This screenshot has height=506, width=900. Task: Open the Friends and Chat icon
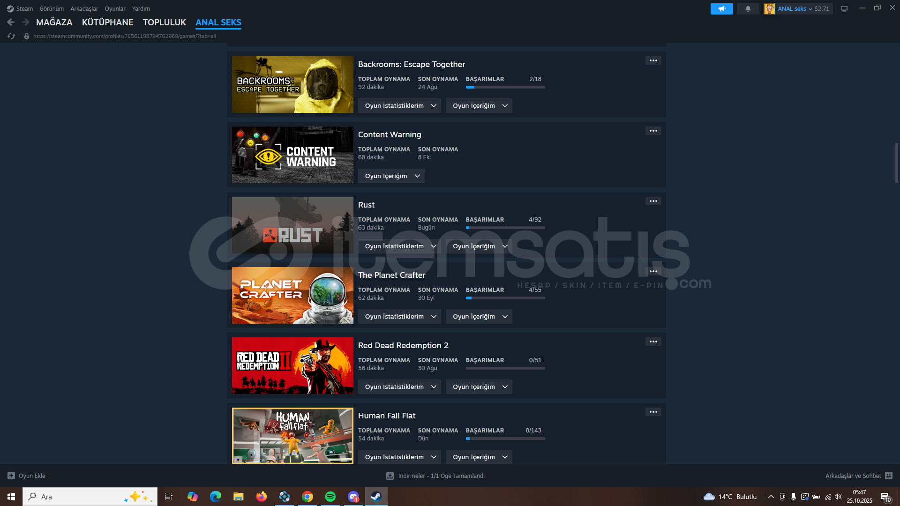[x=889, y=476]
